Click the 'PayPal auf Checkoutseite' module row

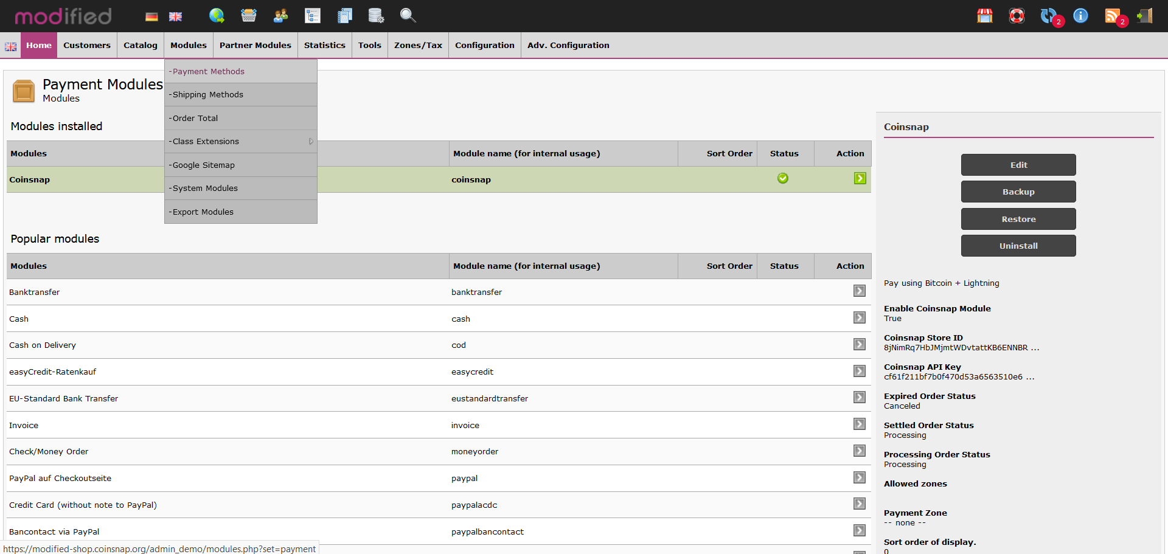click(439, 478)
